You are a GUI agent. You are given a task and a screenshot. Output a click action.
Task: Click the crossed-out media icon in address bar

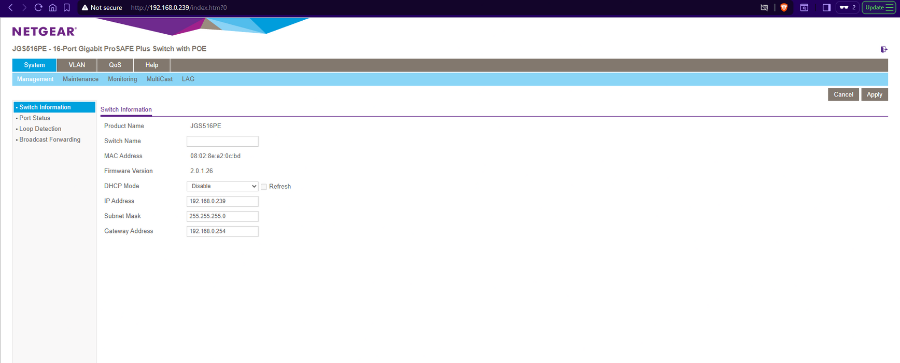tap(764, 7)
